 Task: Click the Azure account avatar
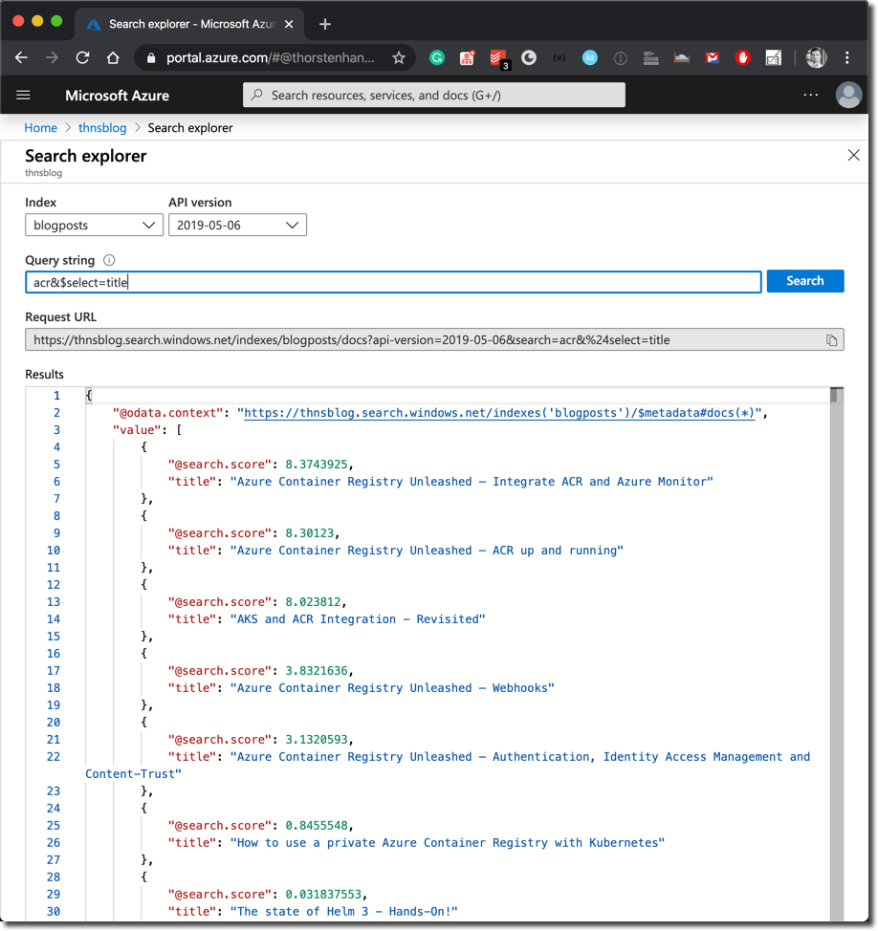[849, 95]
